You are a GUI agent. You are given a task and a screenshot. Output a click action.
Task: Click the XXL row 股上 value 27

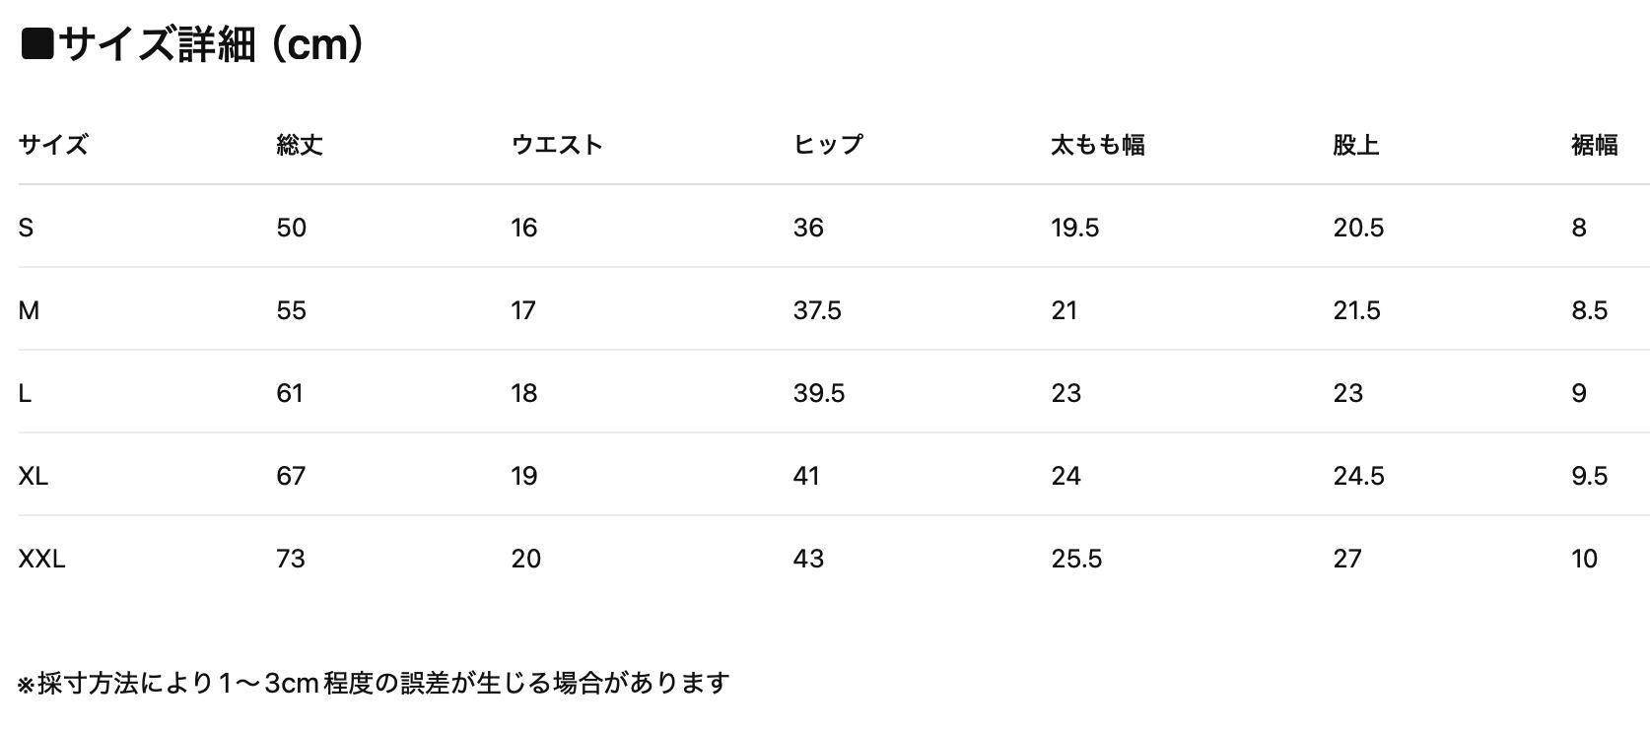point(1347,559)
